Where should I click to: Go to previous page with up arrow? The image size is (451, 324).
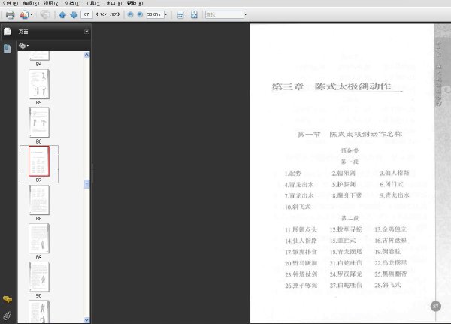pos(62,14)
